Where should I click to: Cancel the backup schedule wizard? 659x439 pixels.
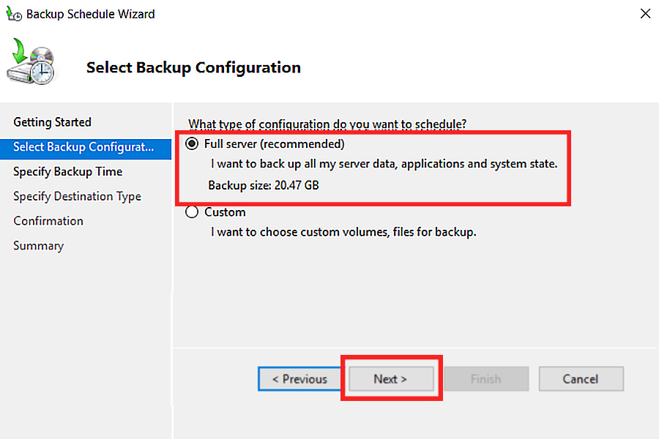pyautogui.click(x=581, y=379)
